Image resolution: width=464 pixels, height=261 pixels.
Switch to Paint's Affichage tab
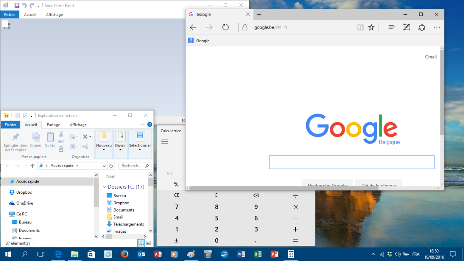[x=55, y=15]
